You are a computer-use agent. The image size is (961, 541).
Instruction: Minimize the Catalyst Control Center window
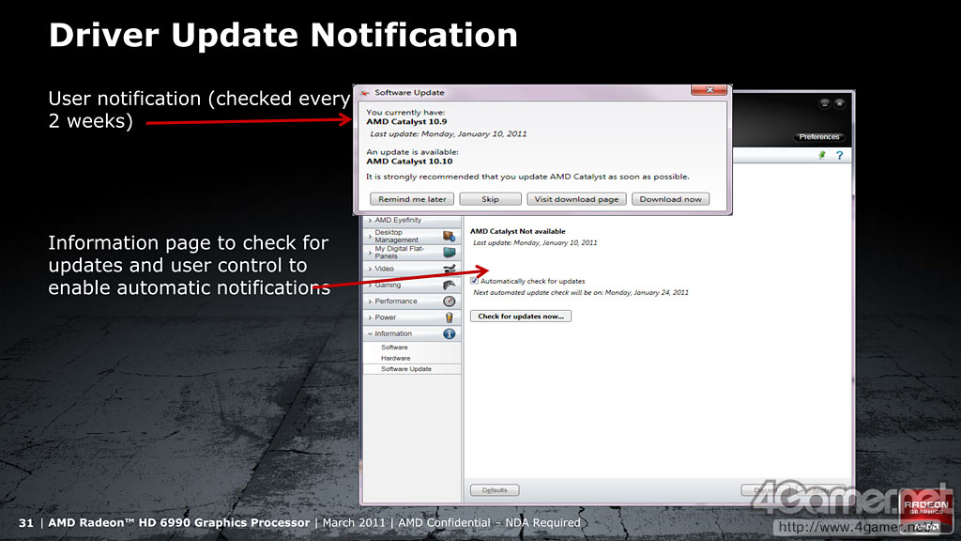824,103
